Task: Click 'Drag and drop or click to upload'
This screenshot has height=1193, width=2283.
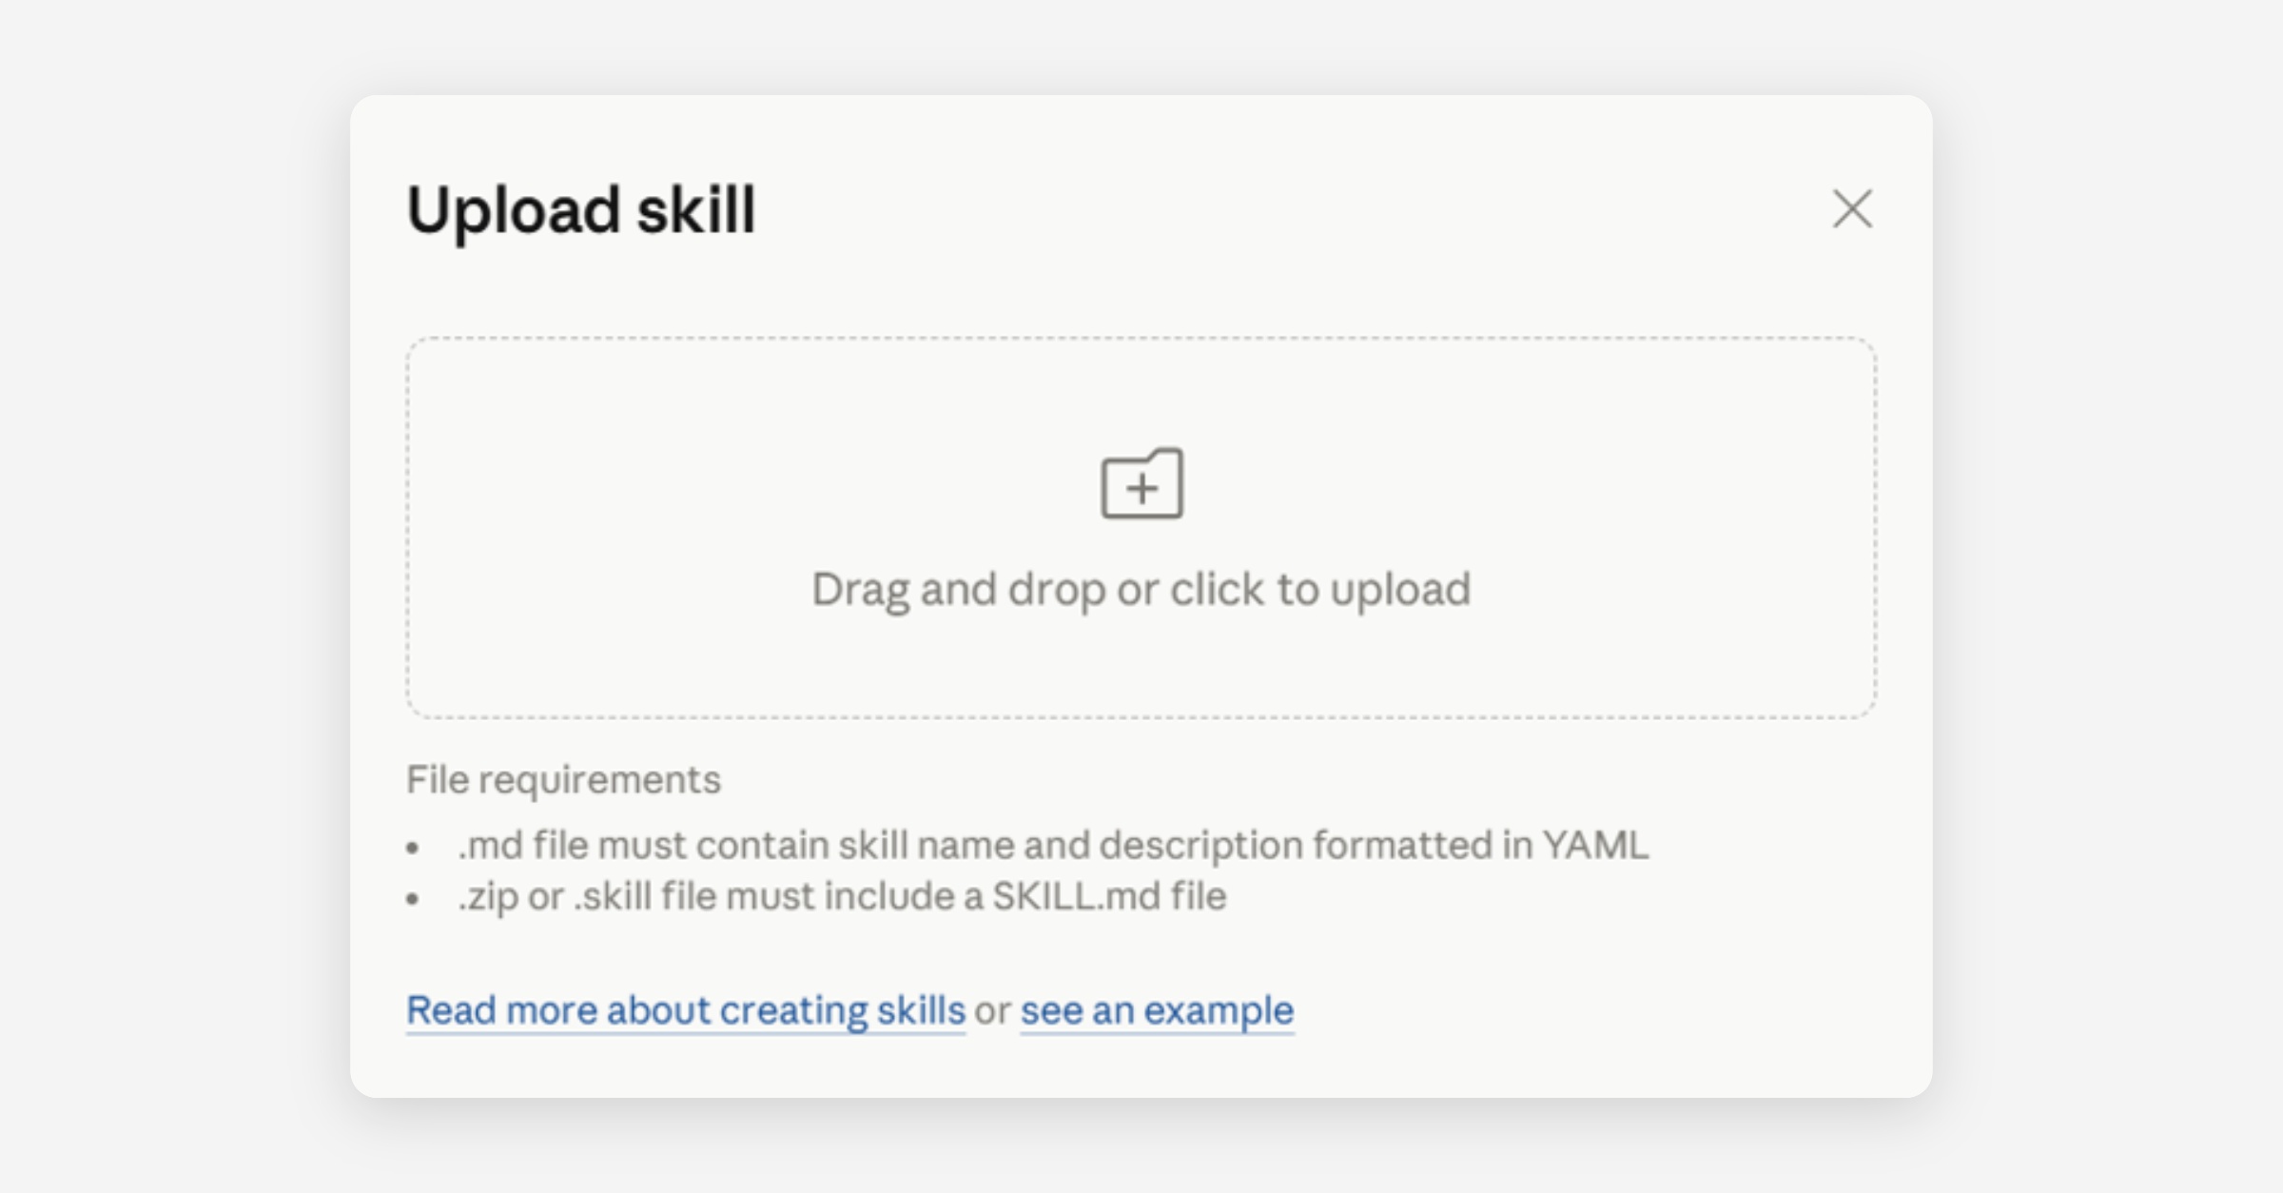Action: (x=1141, y=589)
